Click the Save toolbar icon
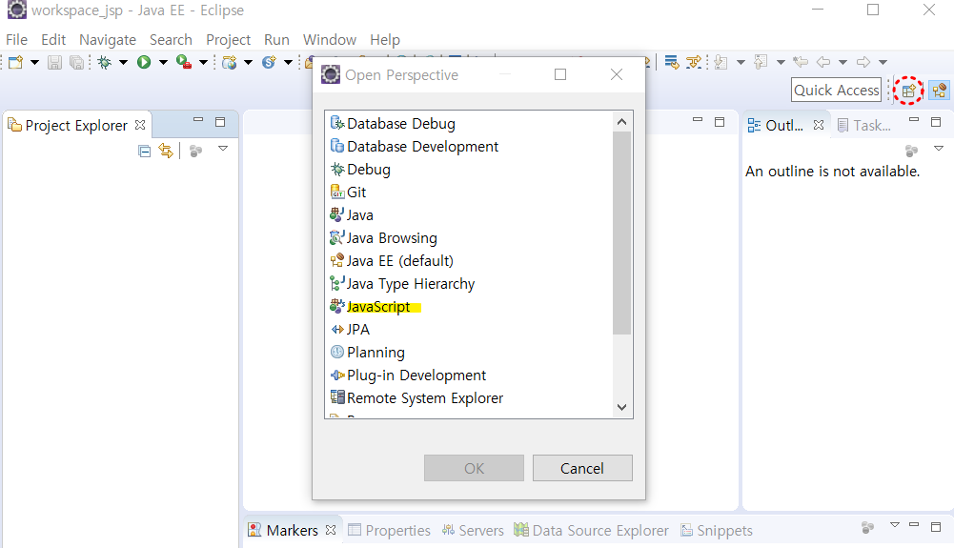The width and height of the screenshot is (954, 548). coord(54,62)
